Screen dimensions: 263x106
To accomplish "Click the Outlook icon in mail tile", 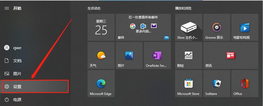I will pyautogui.click(x=143, y=26).
